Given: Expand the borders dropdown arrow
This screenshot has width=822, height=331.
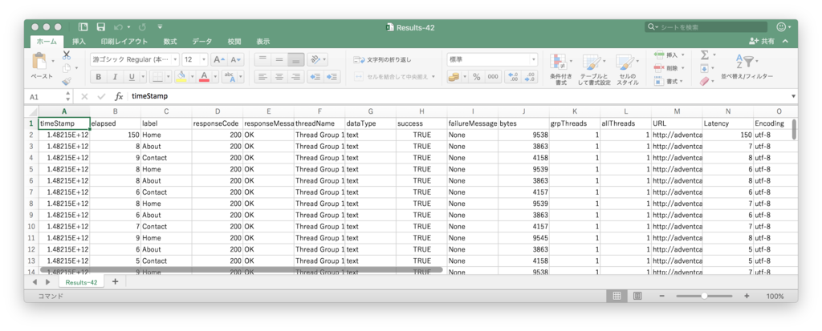Looking at the screenshot, I should (x=169, y=77).
